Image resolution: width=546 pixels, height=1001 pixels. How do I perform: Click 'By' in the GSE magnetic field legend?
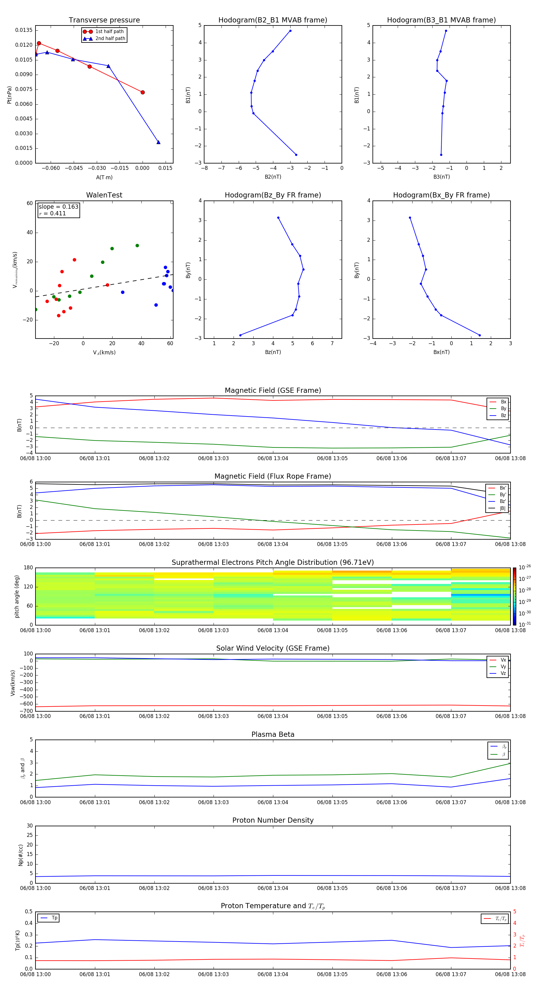point(498,408)
